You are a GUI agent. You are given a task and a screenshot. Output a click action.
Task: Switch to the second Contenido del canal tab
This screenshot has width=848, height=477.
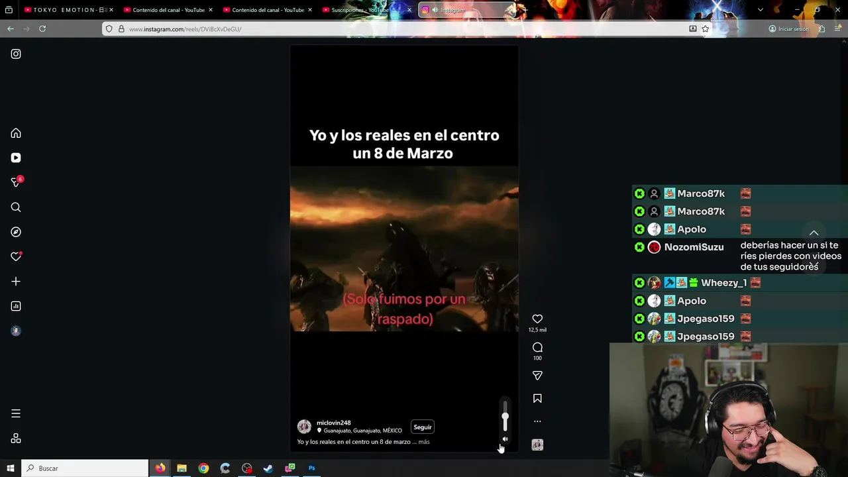pyautogui.click(x=268, y=10)
